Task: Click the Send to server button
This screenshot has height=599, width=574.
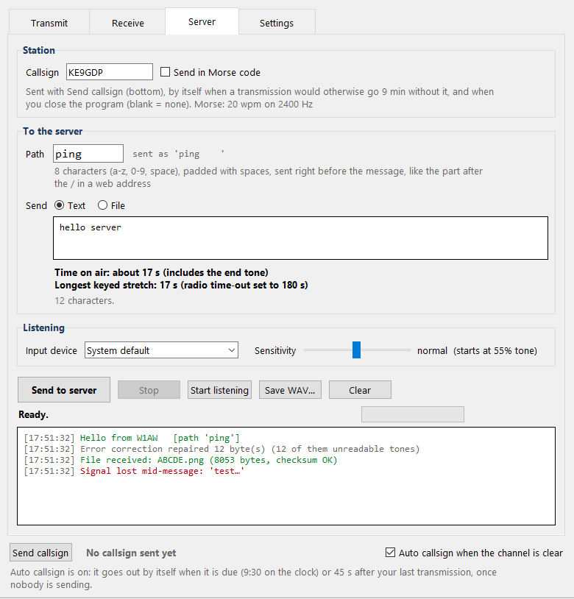Action: click(x=64, y=390)
